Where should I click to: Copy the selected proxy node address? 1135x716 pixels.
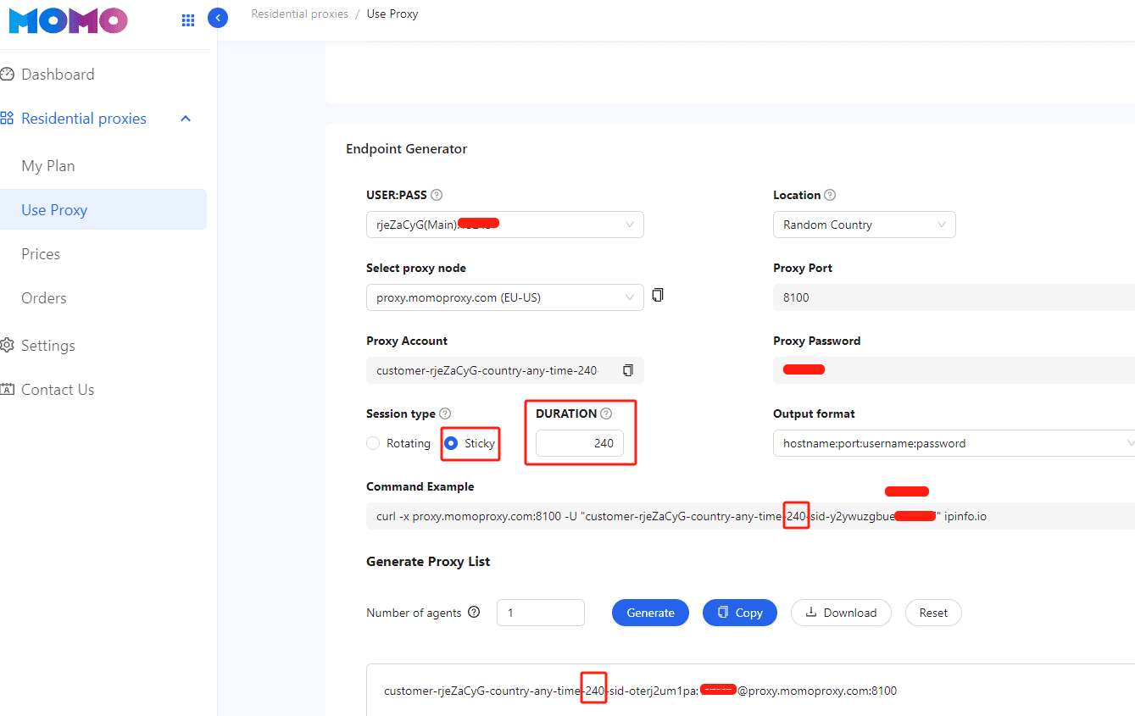click(x=658, y=296)
